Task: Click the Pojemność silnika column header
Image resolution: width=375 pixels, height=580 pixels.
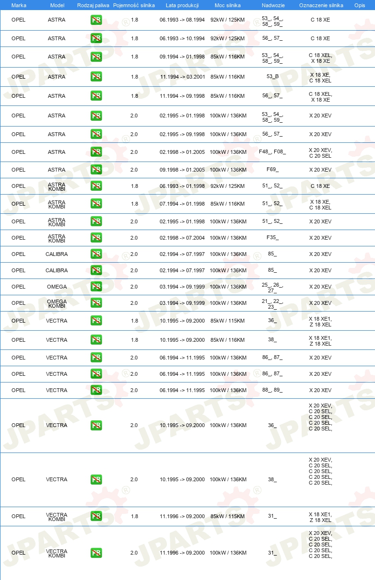Action: [x=134, y=5]
